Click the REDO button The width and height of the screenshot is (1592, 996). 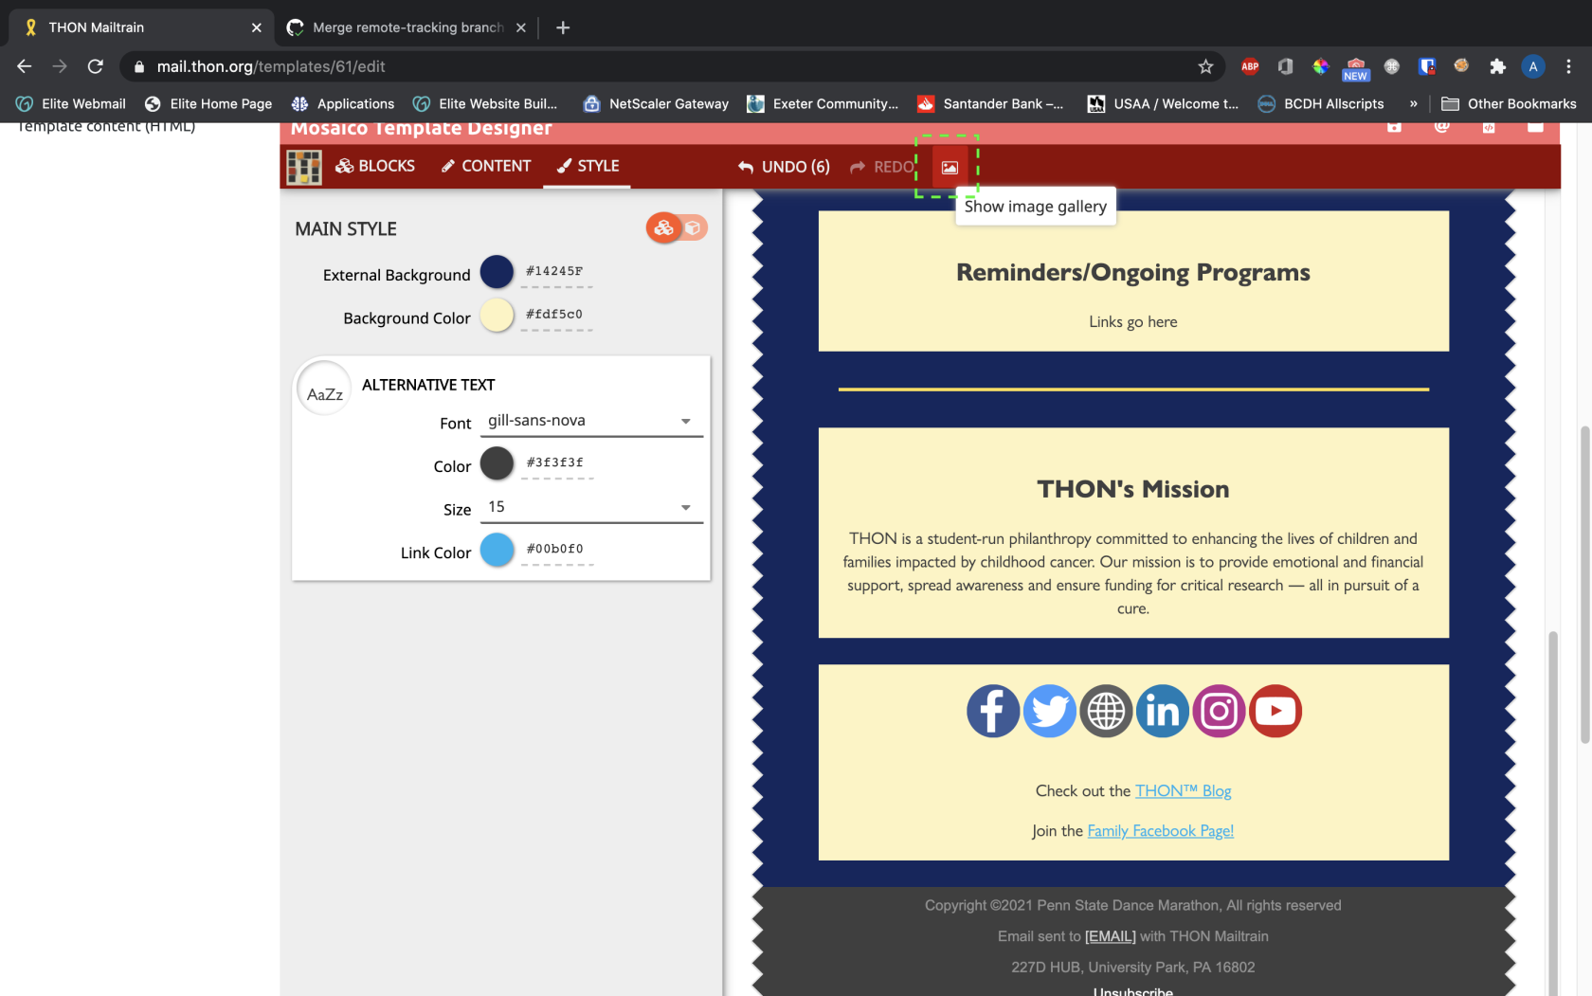882,167
